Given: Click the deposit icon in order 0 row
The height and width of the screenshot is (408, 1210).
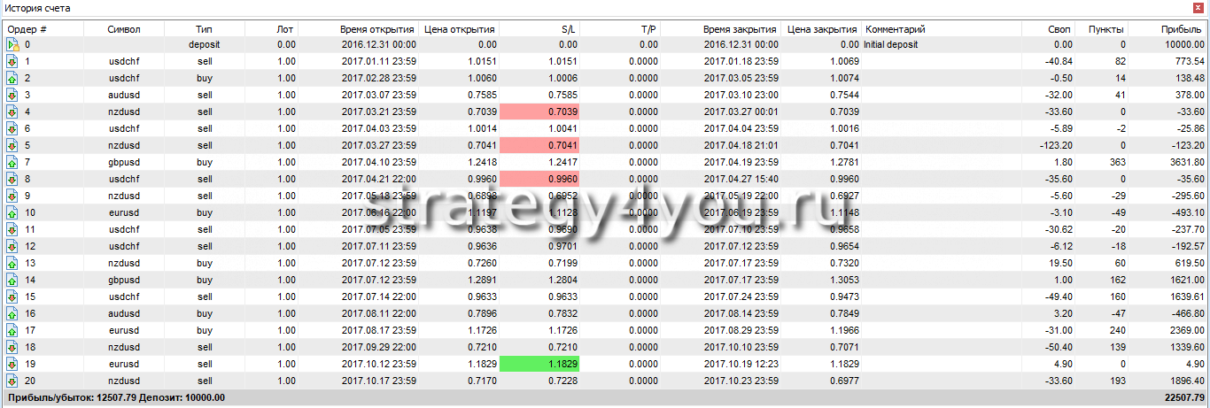Looking at the screenshot, I should (x=13, y=44).
